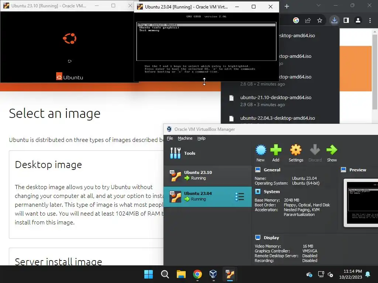Image resolution: width=378 pixels, height=283 pixels.
Task: Open the File menu in VirtualBox Manager
Action: pos(170,138)
